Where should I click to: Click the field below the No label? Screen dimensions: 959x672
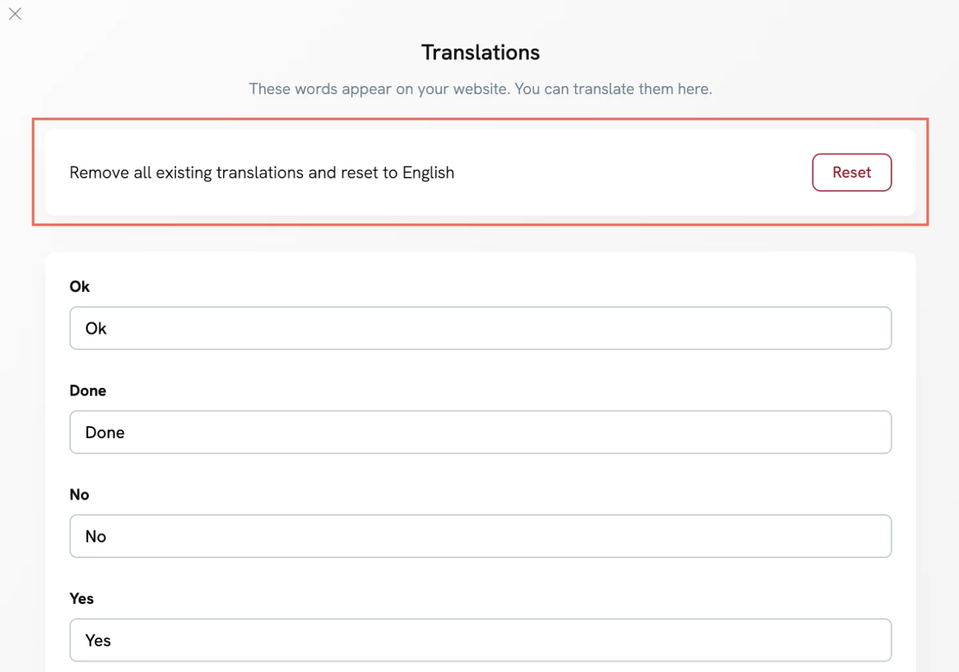[480, 536]
